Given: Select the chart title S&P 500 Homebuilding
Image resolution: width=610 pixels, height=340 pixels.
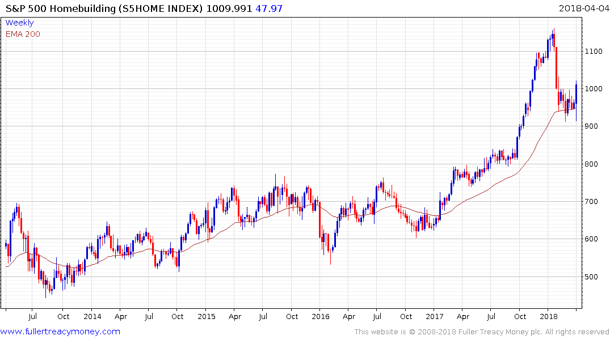Looking at the screenshot, I should point(61,8).
